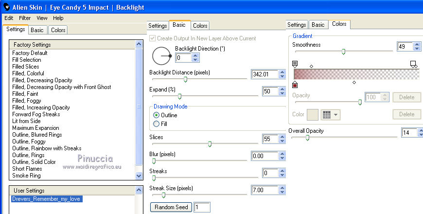This screenshot has width=423, height=214.
Task: Click the Slices stepper arrows
Action: (282, 139)
